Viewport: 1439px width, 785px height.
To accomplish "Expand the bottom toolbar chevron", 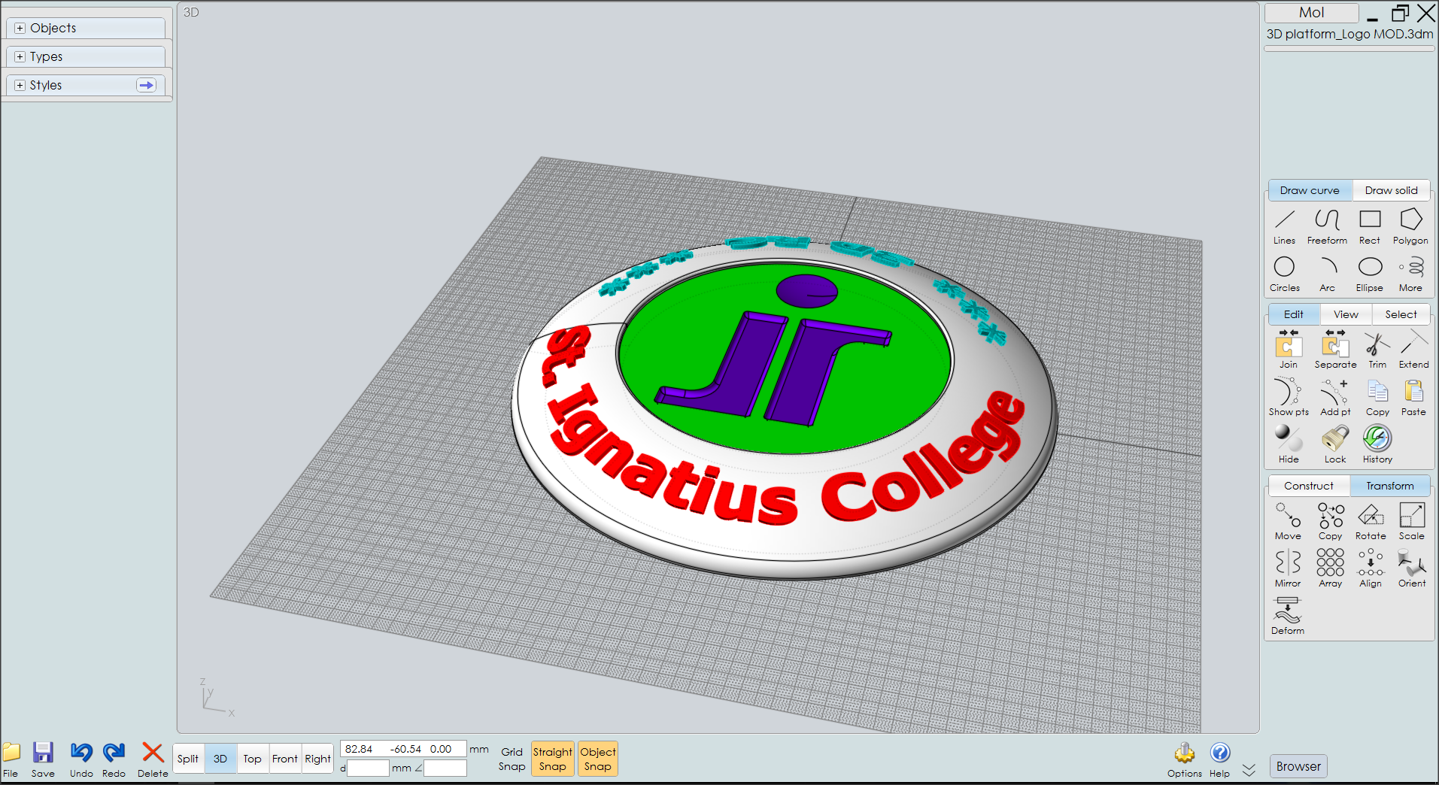I will click(x=1249, y=770).
